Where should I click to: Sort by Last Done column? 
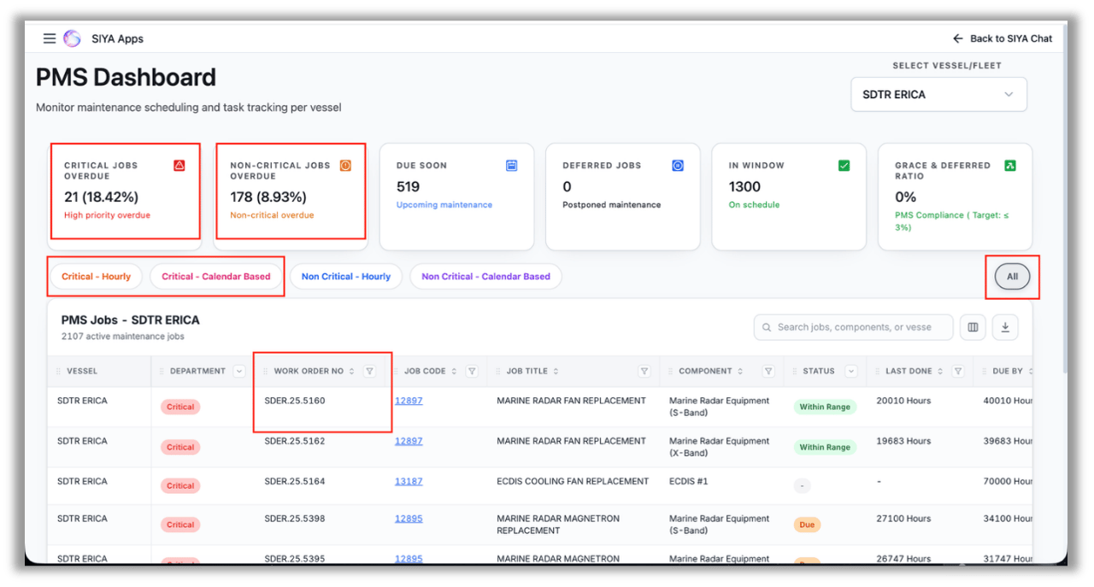click(x=940, y=371)
